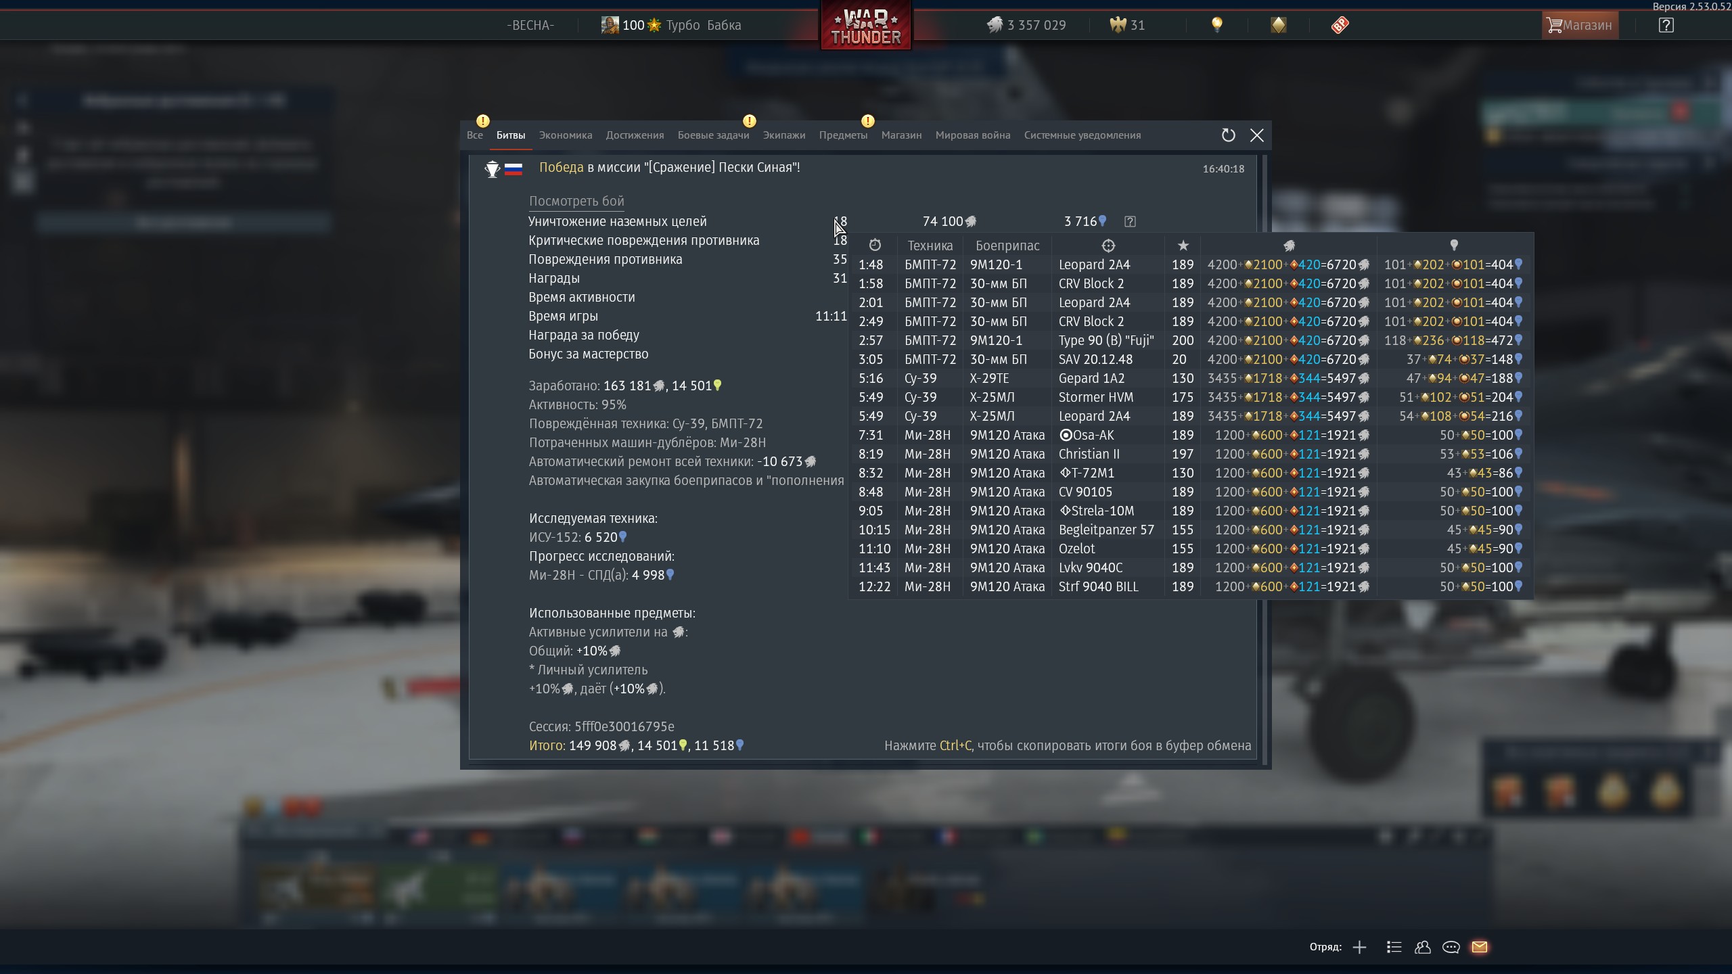1732x974 pixels.
Task: Open the contacts people icon
Action: (x=1422, y=947)
